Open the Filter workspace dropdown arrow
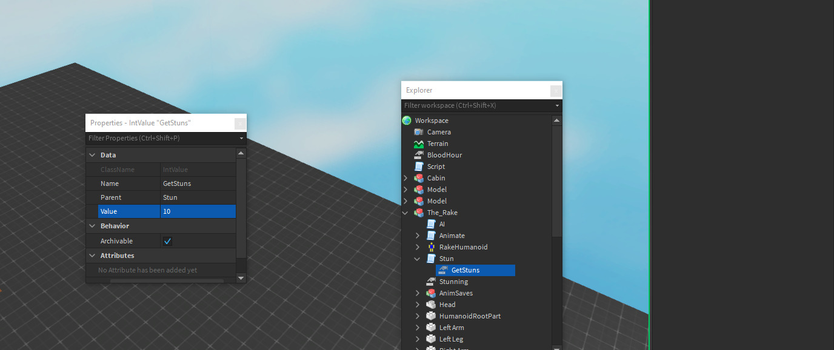The image size is (834, 350). click(557, 106)
